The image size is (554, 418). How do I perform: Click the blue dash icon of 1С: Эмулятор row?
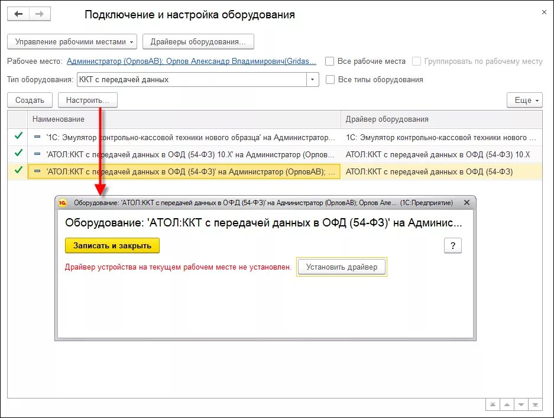tap(37, 137)
